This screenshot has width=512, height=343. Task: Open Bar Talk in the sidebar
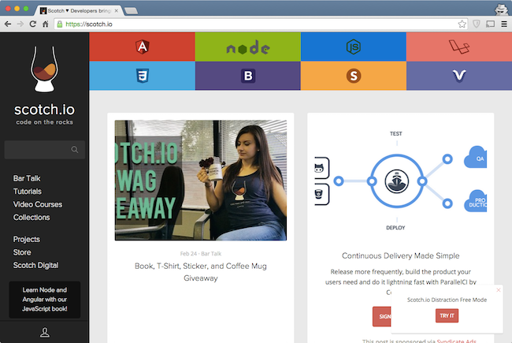27,179
